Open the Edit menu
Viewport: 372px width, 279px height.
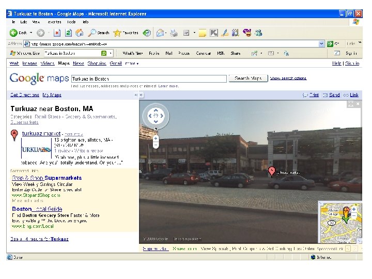coord(23,22)
